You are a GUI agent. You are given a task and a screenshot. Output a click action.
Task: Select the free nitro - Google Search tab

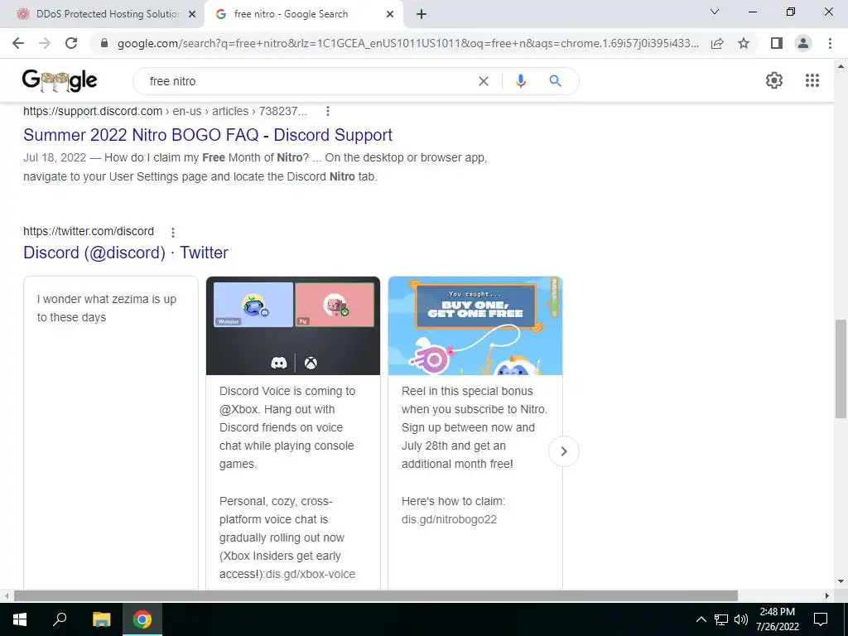point(303,14)
